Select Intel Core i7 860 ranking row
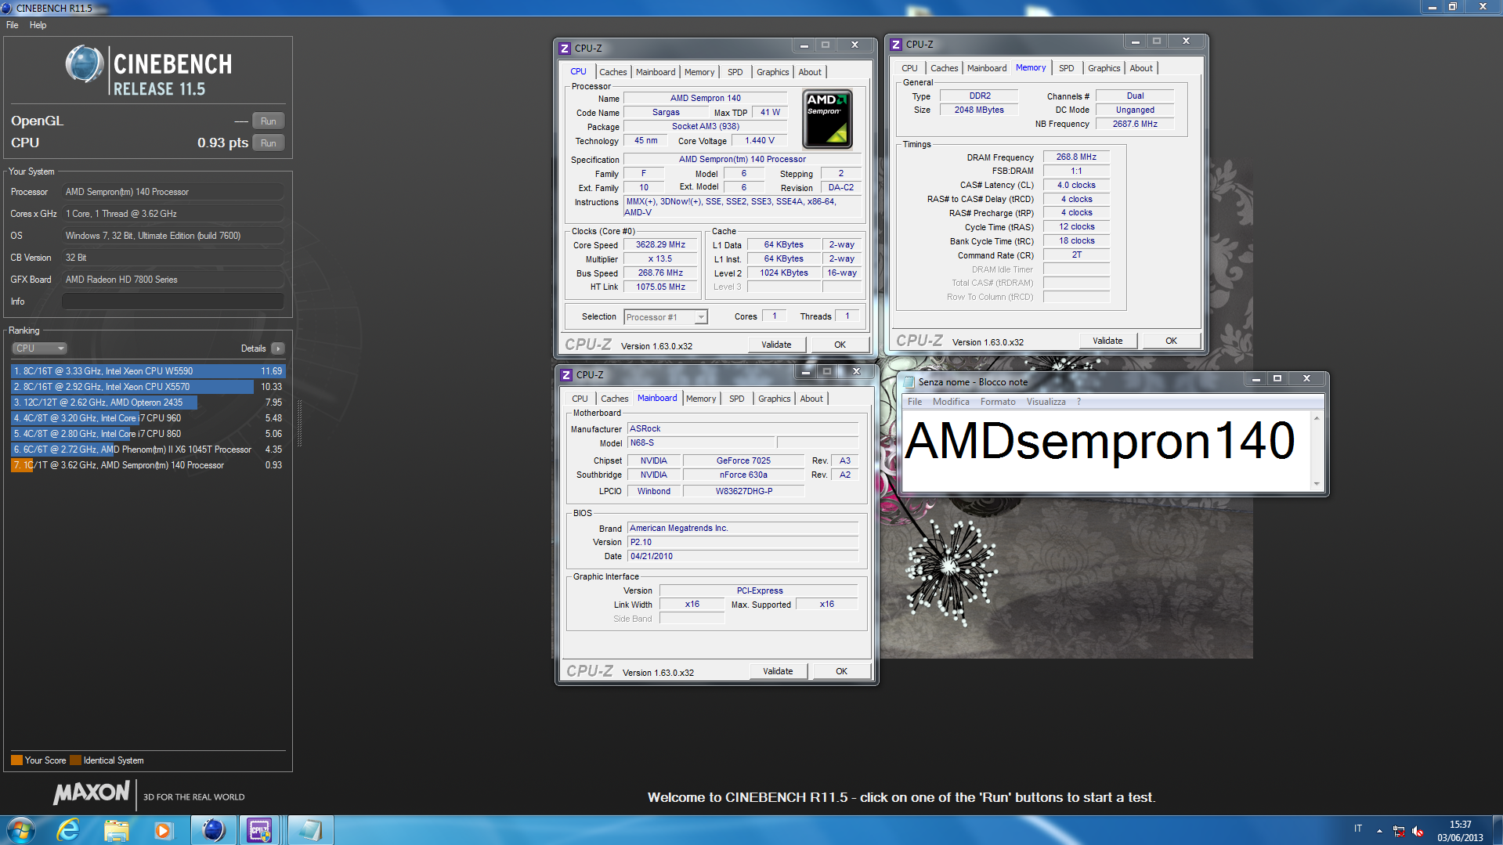Image resolution: width=1503 pixels, height=845 pixels. (x=148, y=434)
